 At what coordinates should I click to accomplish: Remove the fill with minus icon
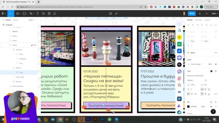[x=216, y=107]
